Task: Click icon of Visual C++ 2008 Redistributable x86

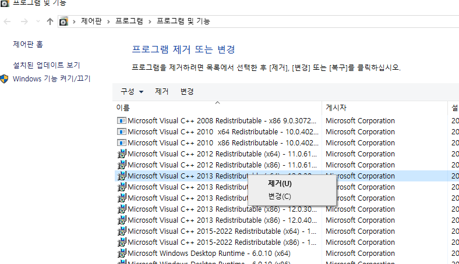Action: tap(122, 121)
